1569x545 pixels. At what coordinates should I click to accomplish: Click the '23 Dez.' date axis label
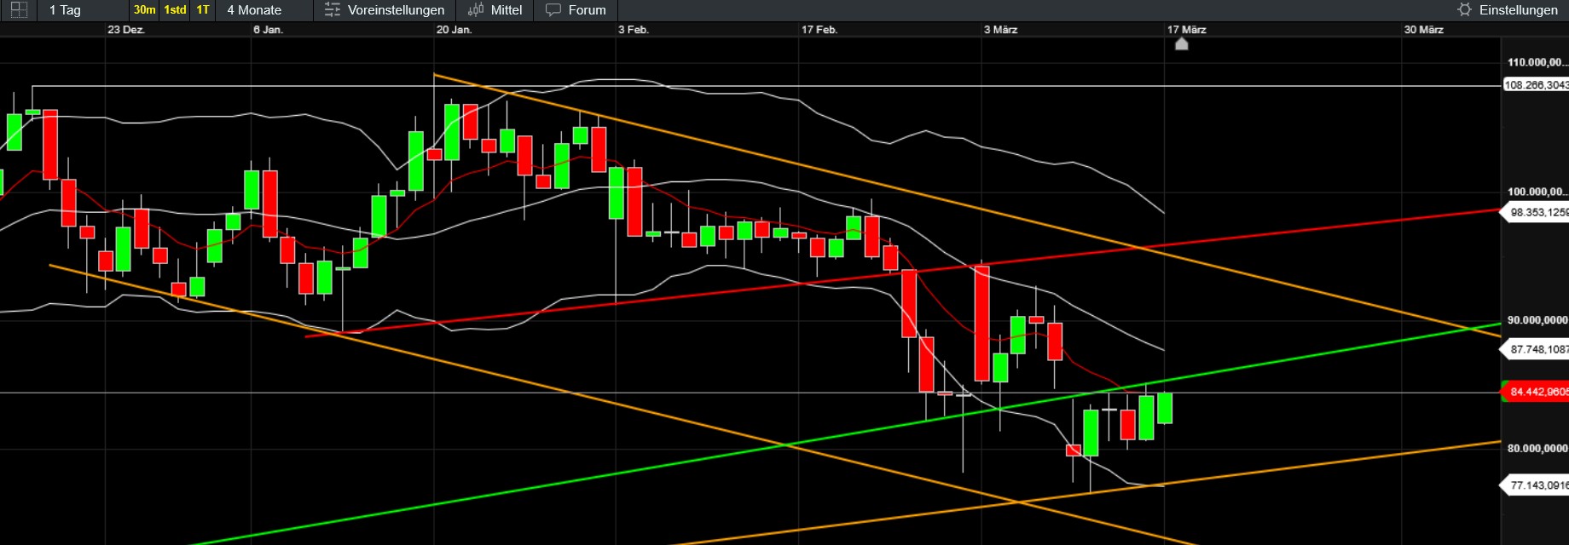click(126, 30)
